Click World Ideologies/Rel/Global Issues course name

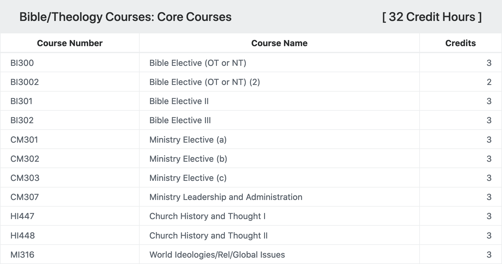pyautogui.click(x=217, y=255)
